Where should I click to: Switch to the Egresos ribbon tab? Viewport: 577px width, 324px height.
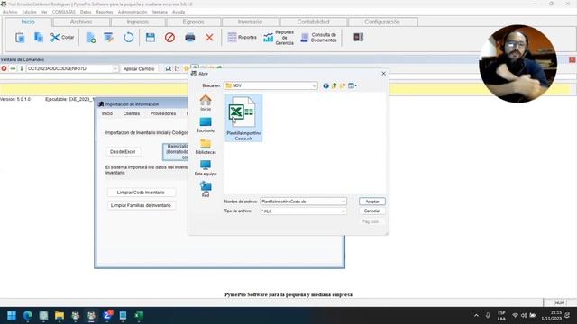tap(193, 22)
